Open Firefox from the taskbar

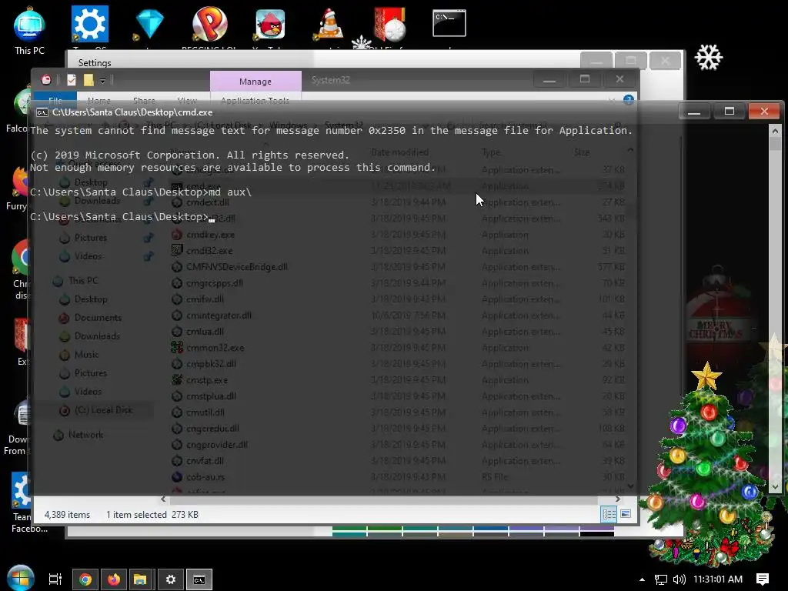coord(114,579)
